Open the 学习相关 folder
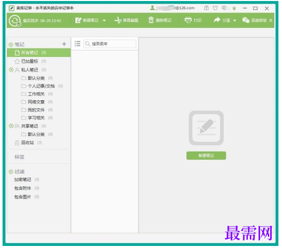Screen dimensions: 282x249 (x=36, y=118)
